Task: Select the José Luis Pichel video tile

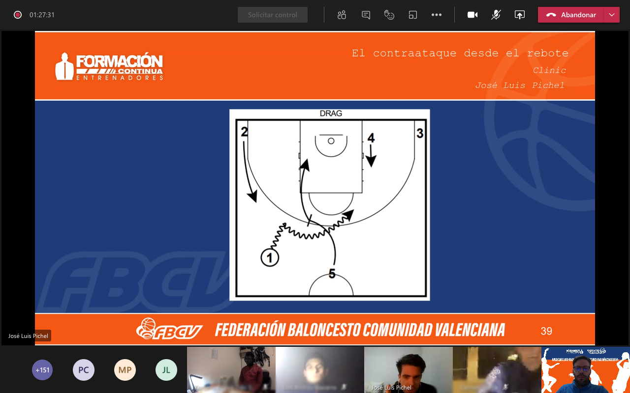Action: click(409, 370)
